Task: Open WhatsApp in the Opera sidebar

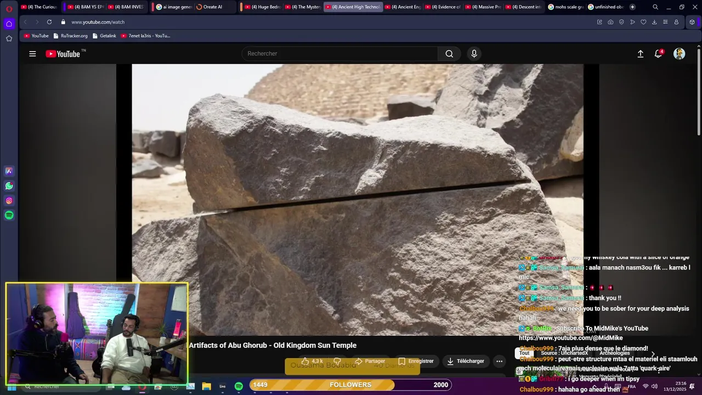Action: click(x=9, y=186)
